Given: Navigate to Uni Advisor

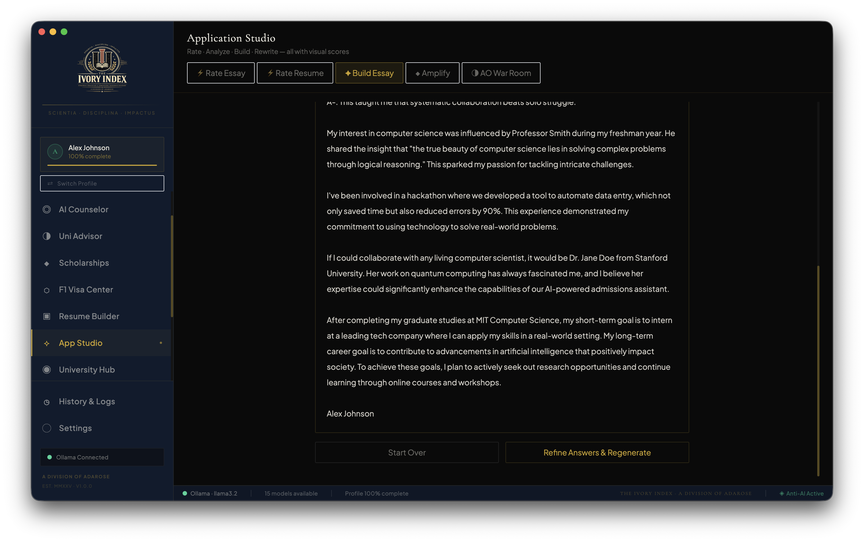Looking at the screenshot, I should click(101, 236).
